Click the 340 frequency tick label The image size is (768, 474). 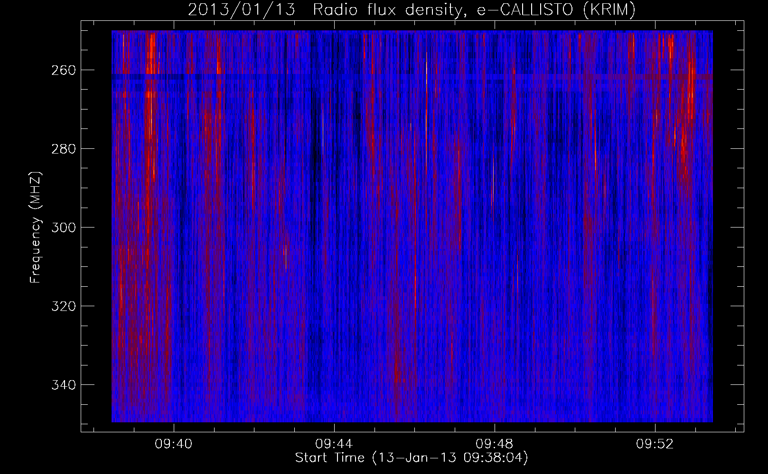click(x=63, y=385)
